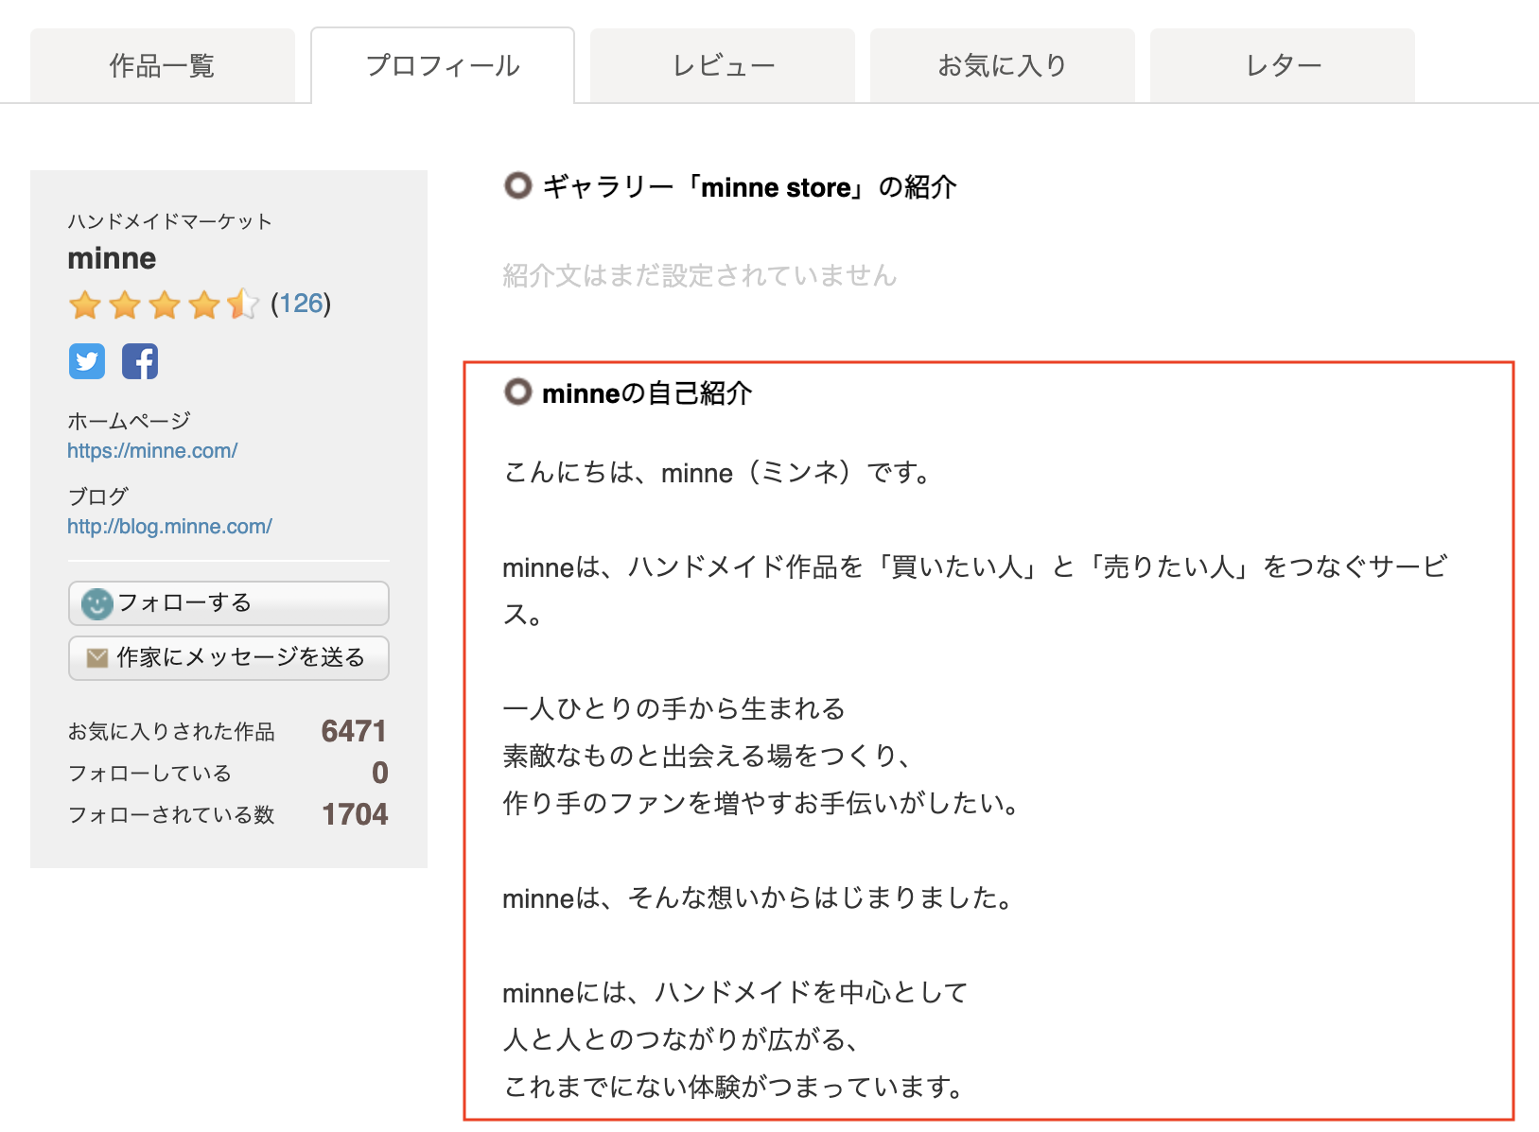Screen dimensions: 1539x1132
Task: Click the ブログ label
Action: [97, 496]
